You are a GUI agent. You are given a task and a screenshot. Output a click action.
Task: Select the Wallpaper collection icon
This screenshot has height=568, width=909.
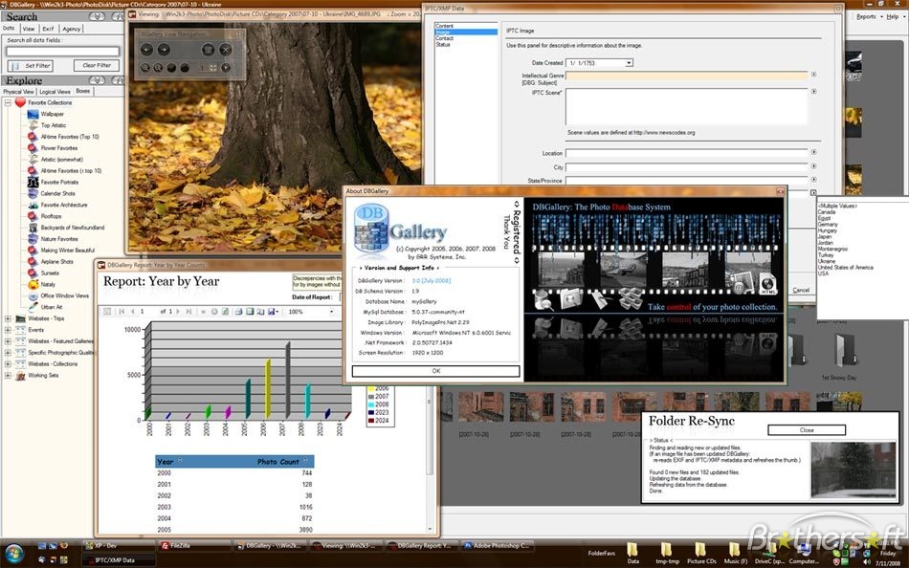point(33,114)
